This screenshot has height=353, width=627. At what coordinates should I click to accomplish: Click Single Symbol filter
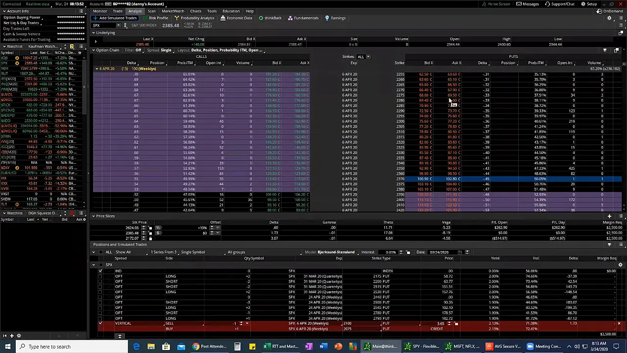coord(193,252)
